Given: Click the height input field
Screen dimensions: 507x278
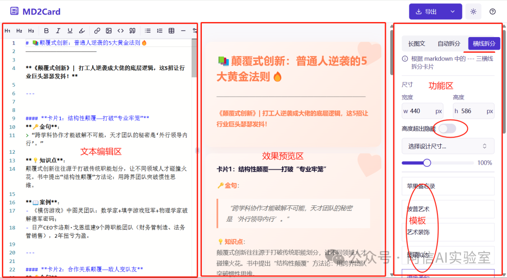Looking at the screenshot, I should click(474, 111).
